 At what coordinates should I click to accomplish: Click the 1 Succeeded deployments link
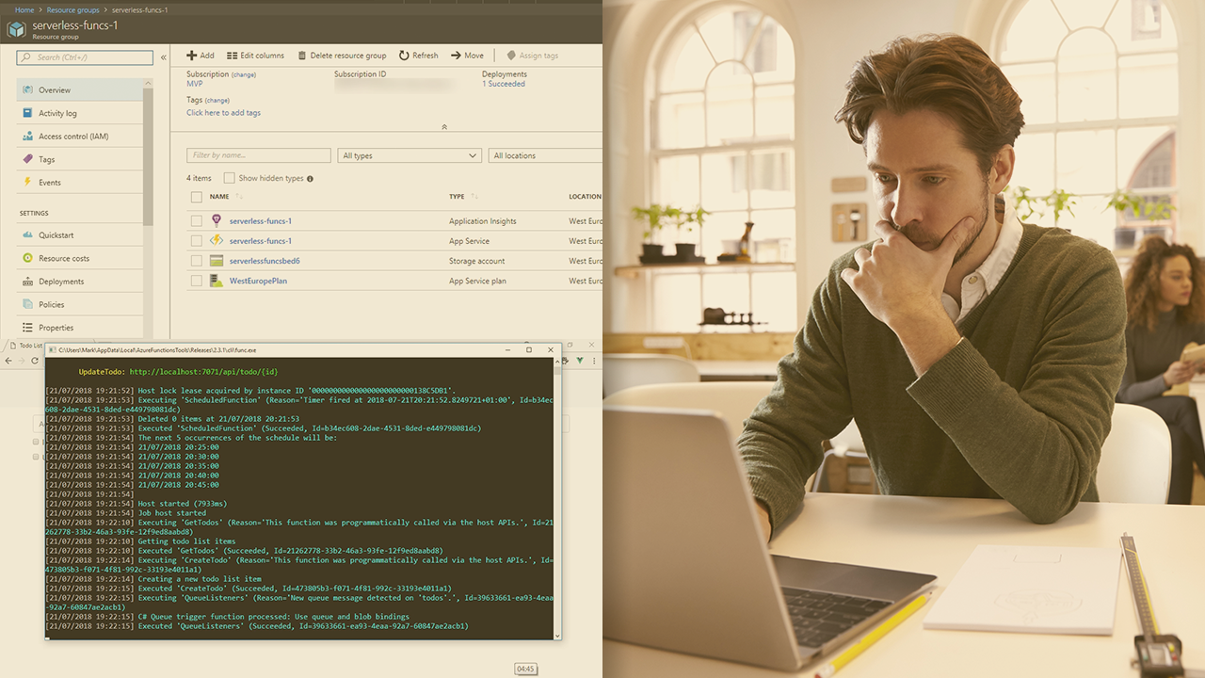coord(504,84)
